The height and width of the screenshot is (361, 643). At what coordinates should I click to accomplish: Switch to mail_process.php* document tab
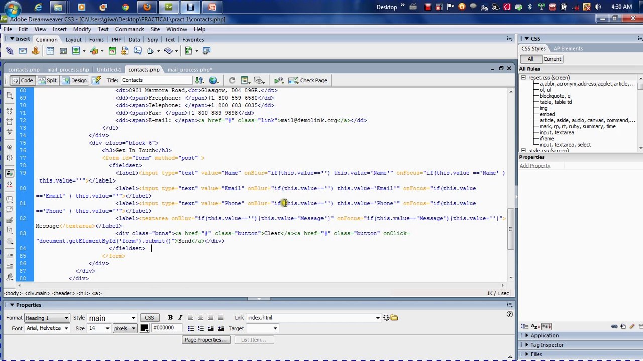click(190, 70)
